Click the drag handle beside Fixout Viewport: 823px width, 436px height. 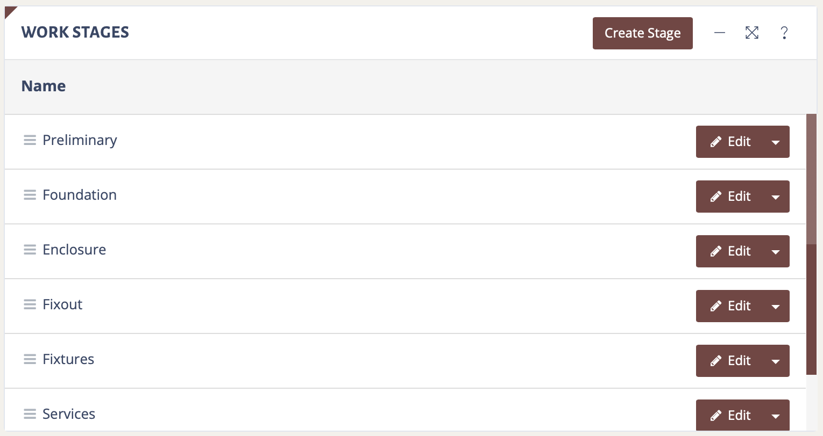point(30,304)
